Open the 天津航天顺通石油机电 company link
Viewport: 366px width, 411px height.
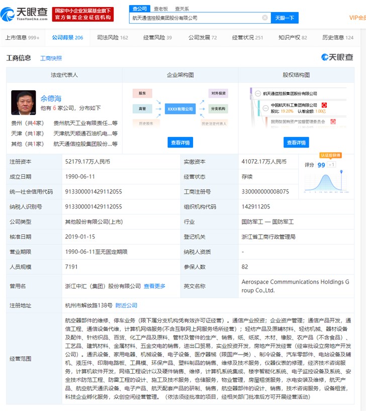[x=85, y=133]
